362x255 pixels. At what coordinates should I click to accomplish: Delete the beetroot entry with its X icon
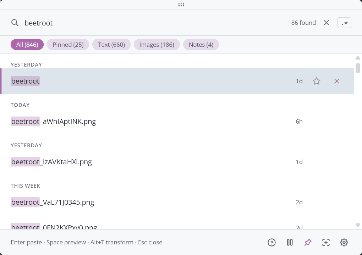[x=336, y=81]
